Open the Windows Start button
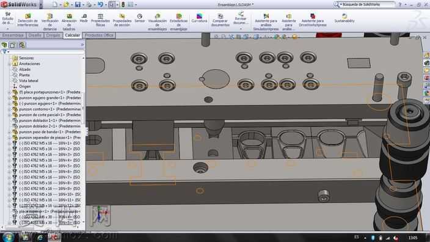The height and width of the screenshot is (242, 430). coord(8,237)
